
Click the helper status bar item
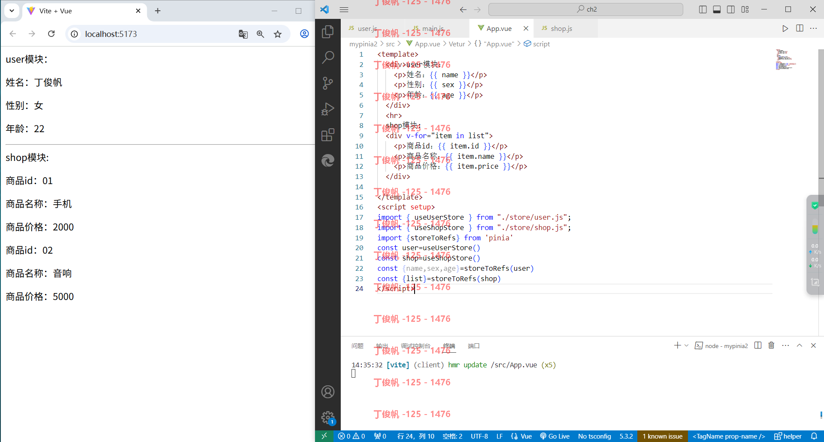788,436
